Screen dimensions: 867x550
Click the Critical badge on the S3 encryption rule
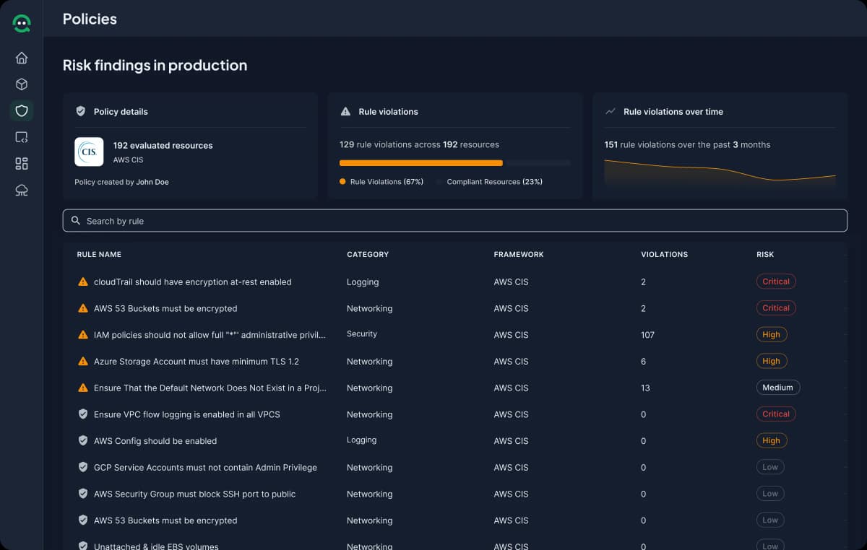pos(775,307)
